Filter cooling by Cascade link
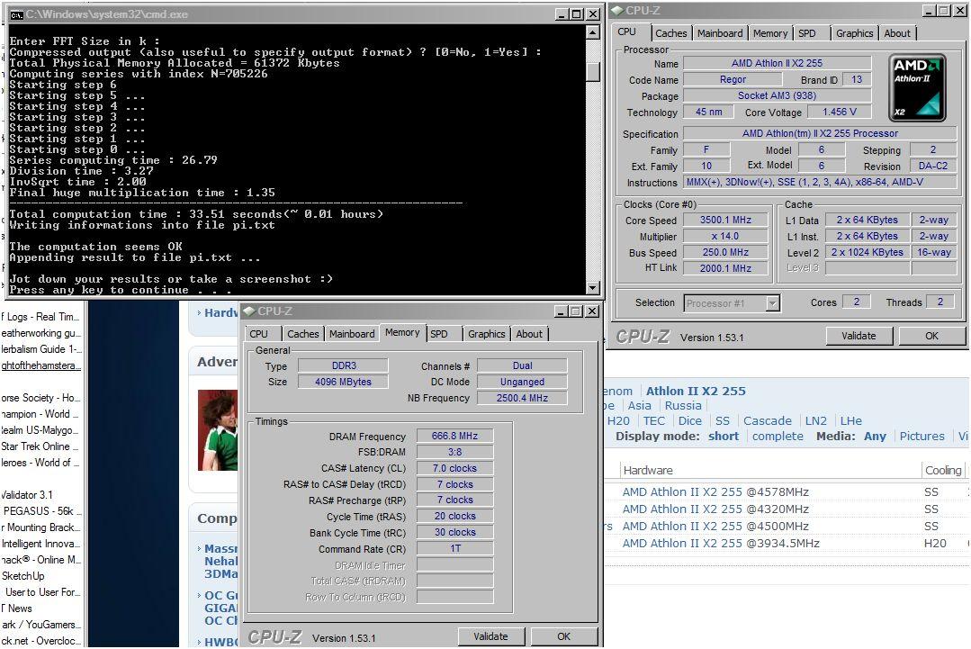This screenshot has width=971, height=649. coord(768,421)
